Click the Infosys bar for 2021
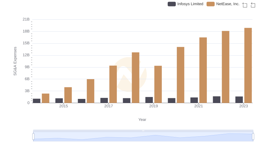 [x=194, y=100]
